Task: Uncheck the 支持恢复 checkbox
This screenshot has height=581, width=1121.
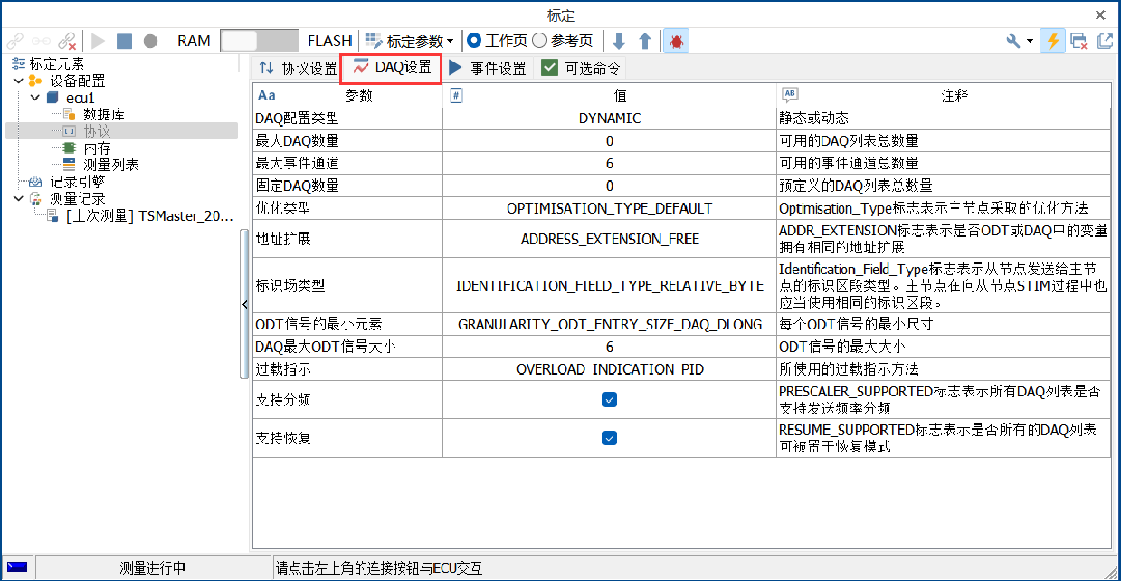Action: tap(610, 438)
